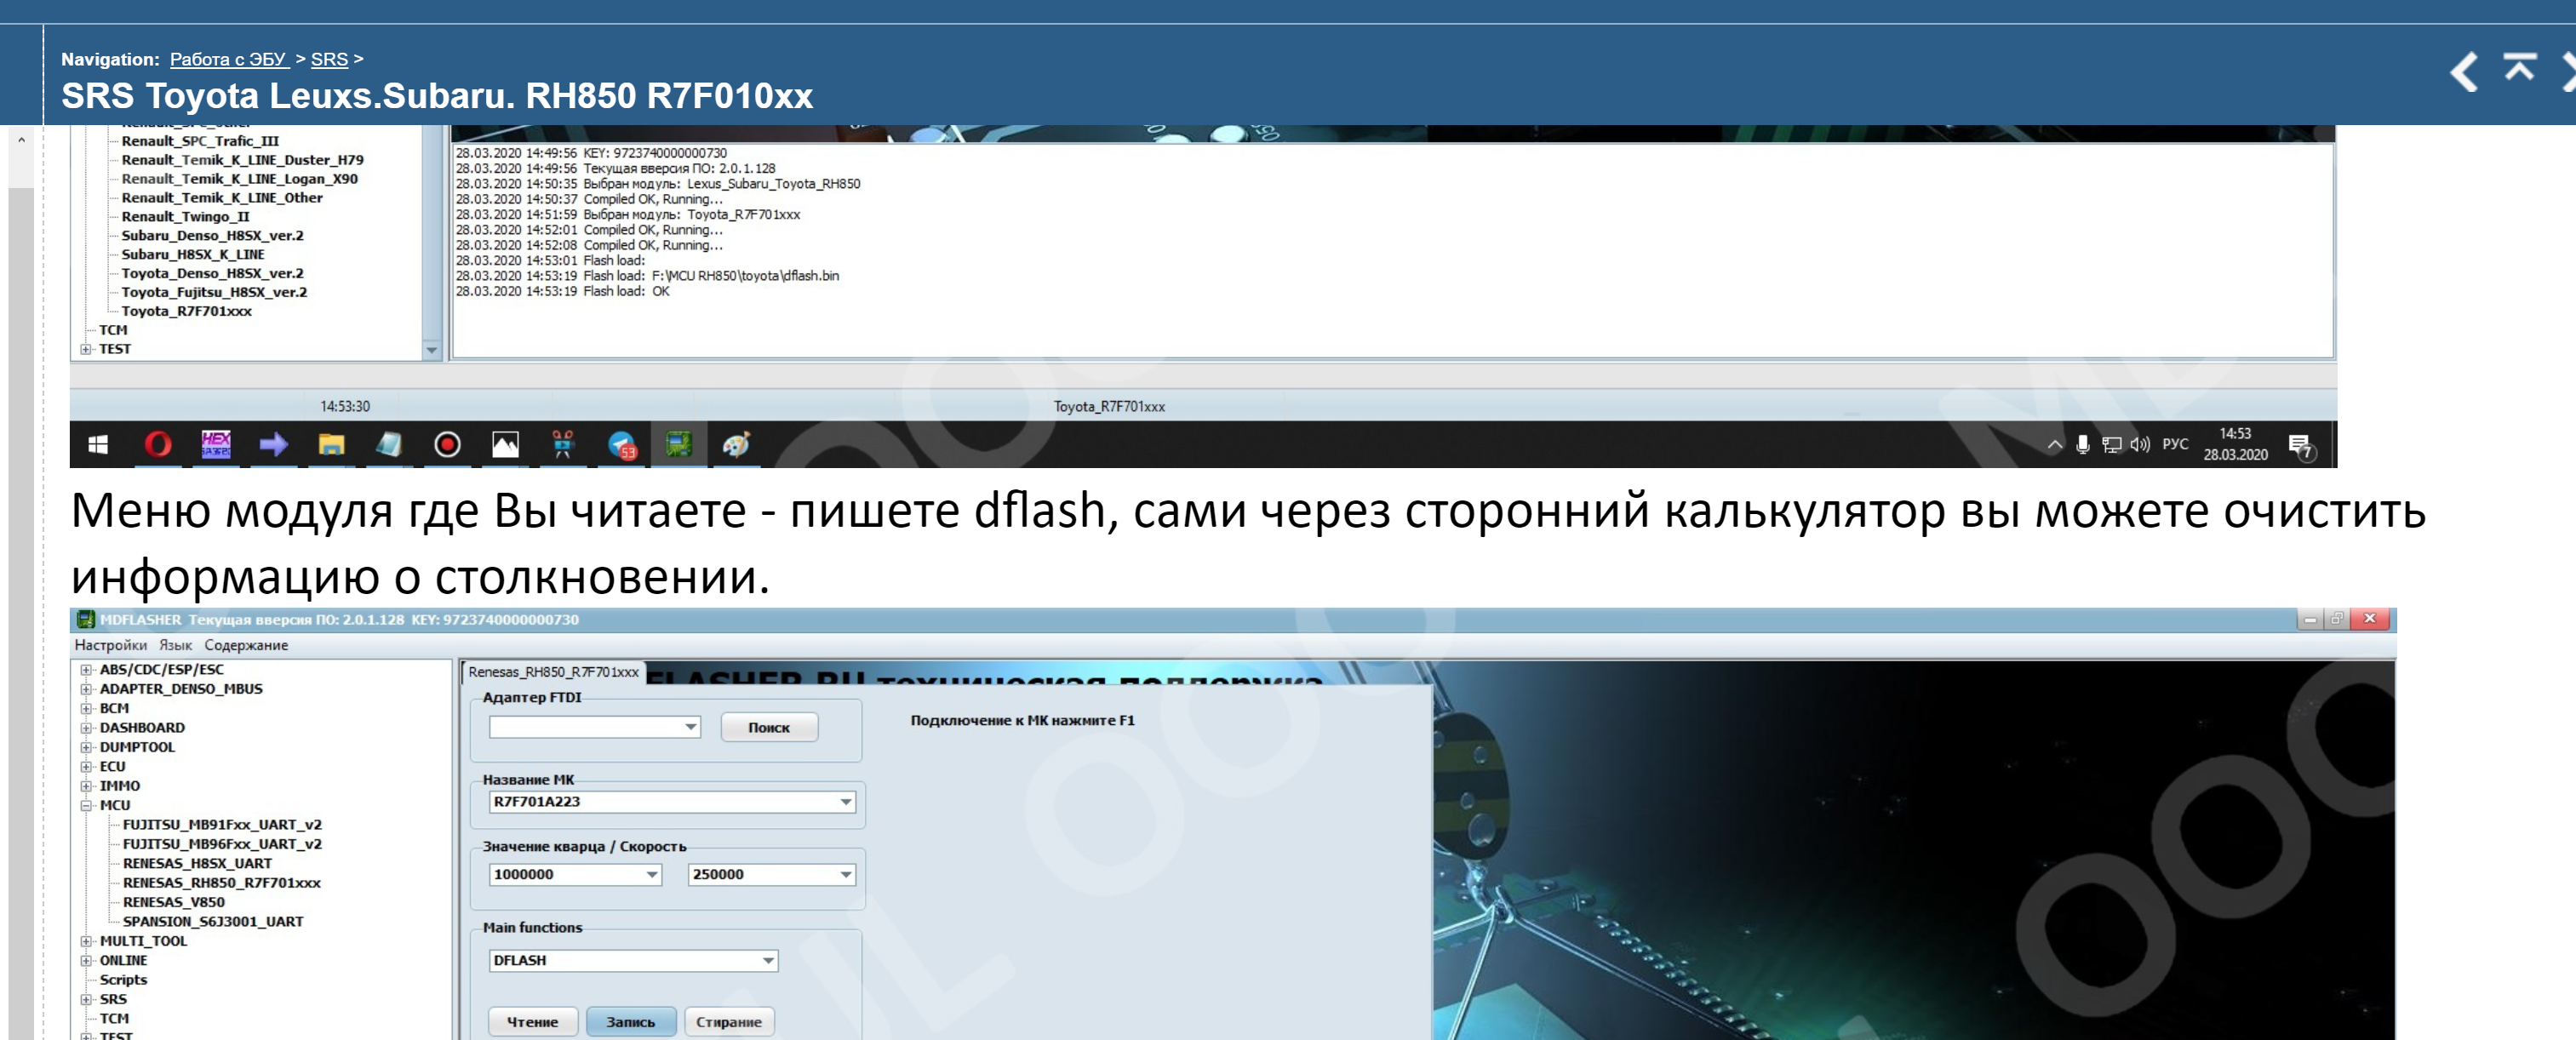Select FUJITSU_MB96Fxx_UART_v2 tree item
The image size is (2576, 1040).
tap(222, 844)
